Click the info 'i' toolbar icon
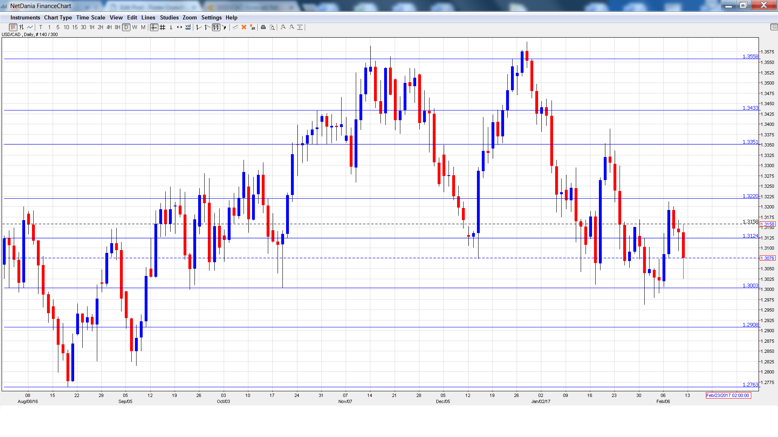Image resolution: width=778 pixels, height=437 pixels. point(171,28)
